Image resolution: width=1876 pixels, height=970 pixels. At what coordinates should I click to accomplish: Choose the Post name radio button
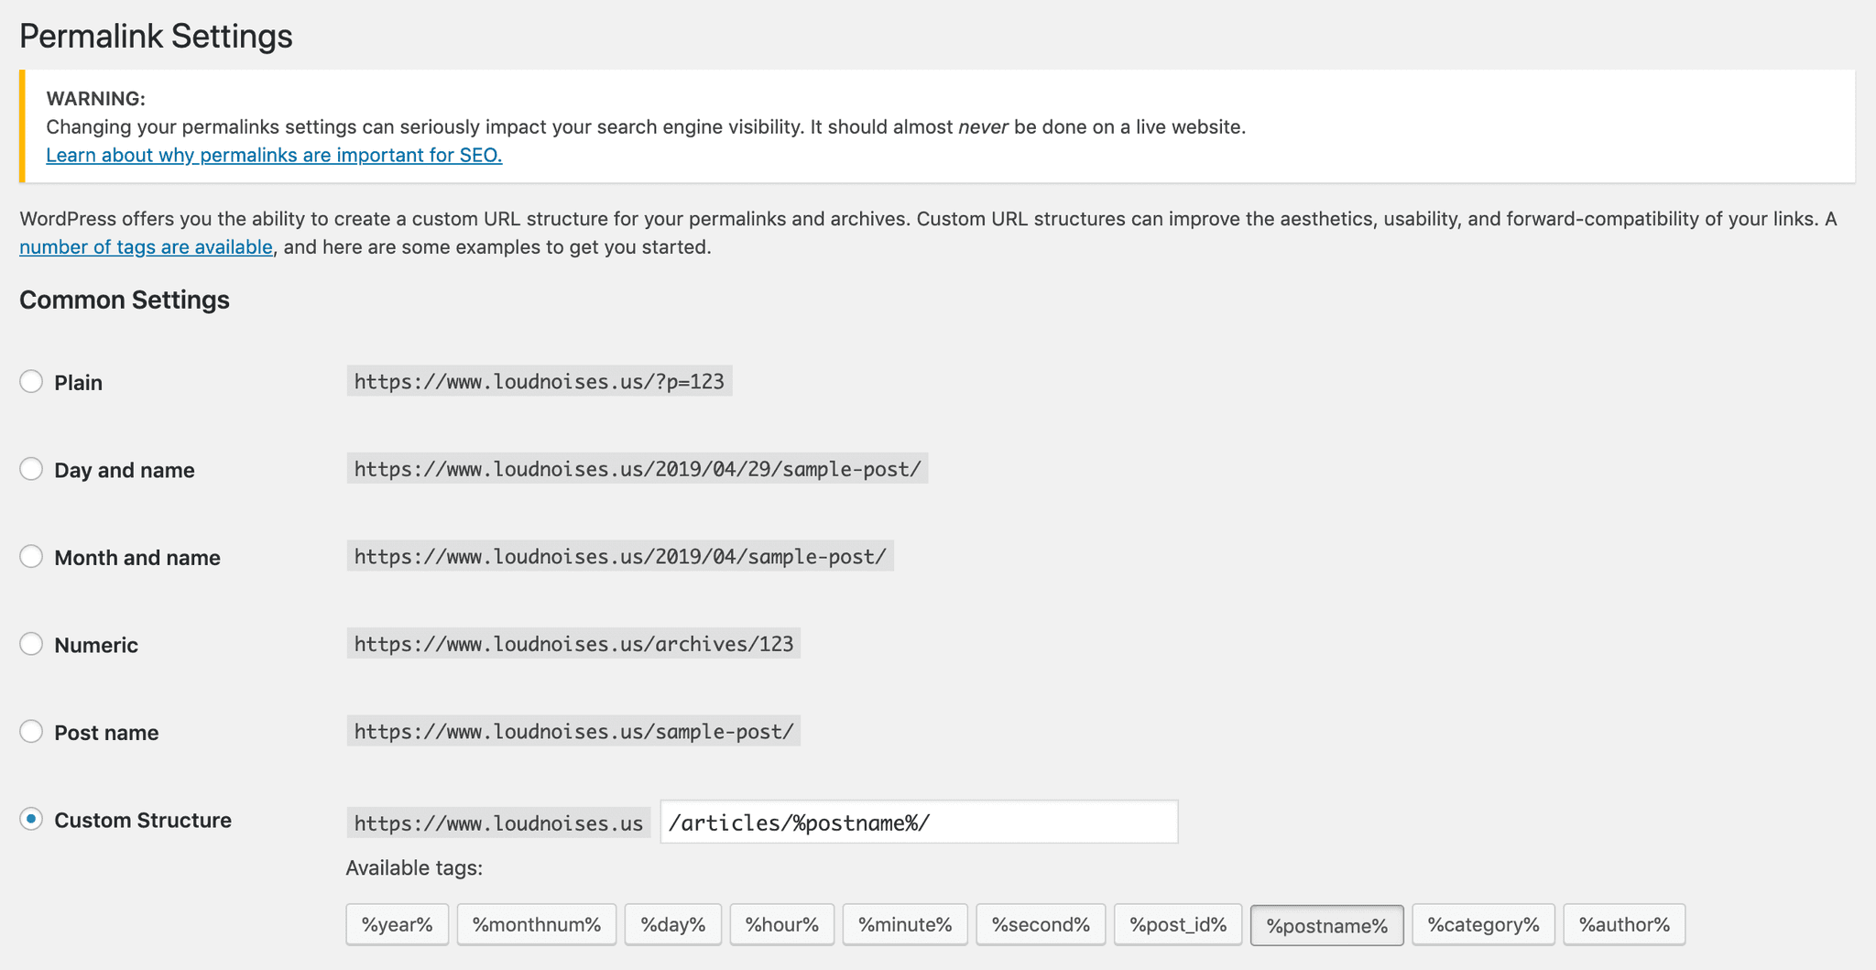coord(31,731)
